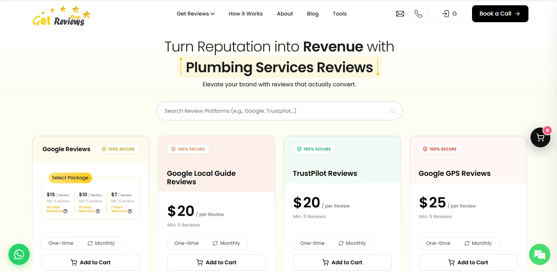Click the email envelope icon in header
The width and height of the screenshot is (557, 272).
click(x=400, y=14)
